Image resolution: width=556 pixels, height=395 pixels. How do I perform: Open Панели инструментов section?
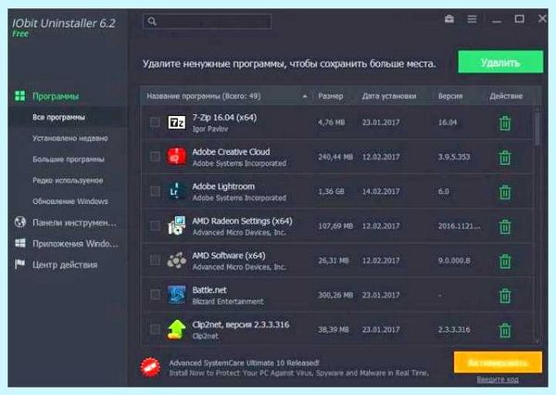(x=74, y=223)
